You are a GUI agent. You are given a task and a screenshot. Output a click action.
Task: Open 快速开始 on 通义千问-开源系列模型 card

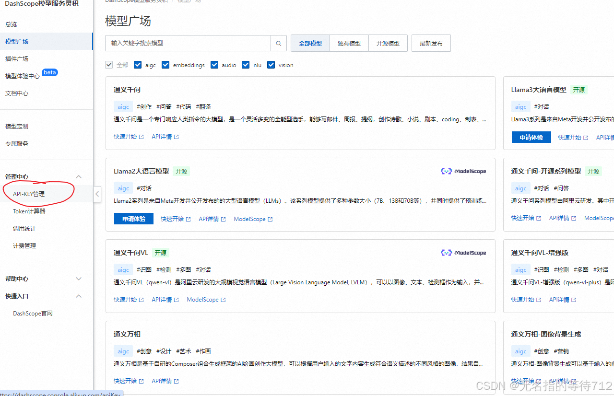(x=526, y=218)
